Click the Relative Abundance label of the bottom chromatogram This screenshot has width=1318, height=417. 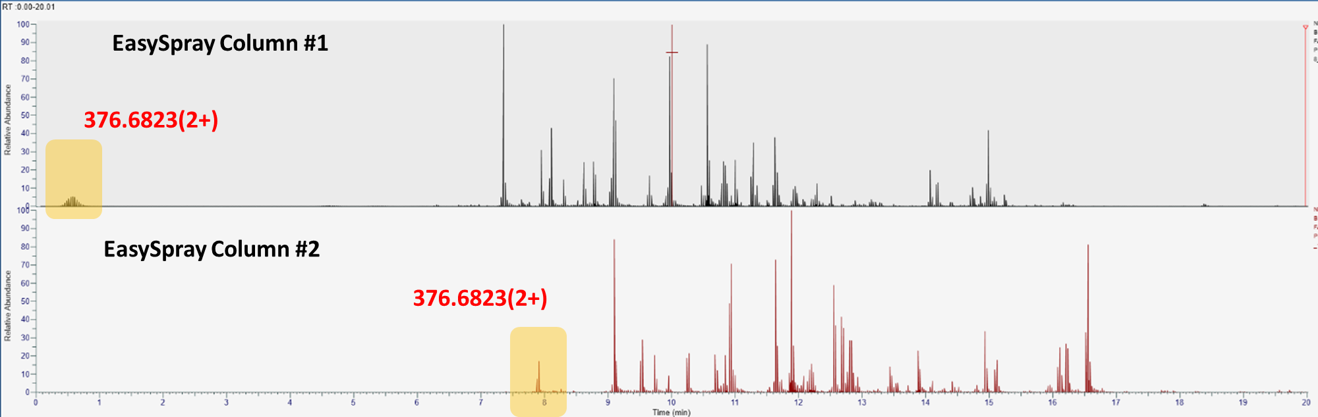[x=8, y=306]
